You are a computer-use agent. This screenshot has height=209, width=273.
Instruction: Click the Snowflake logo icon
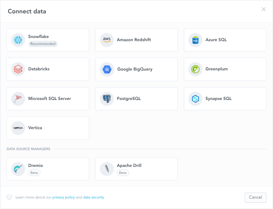point(18,40)
